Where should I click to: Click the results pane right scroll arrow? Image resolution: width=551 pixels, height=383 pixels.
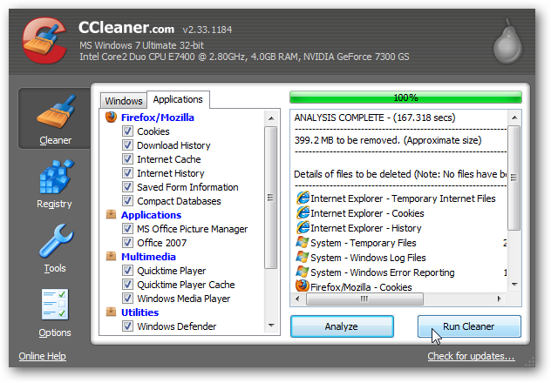(499, 299)
